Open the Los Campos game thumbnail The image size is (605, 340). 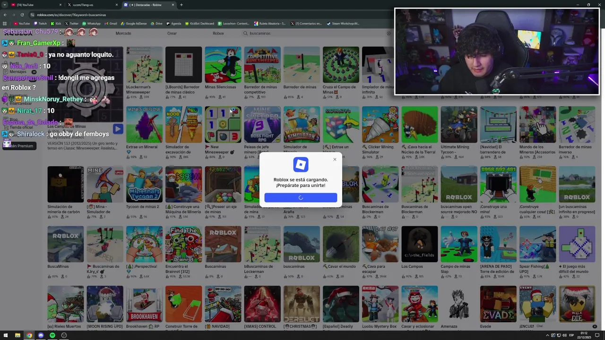(x=419, y=244)
